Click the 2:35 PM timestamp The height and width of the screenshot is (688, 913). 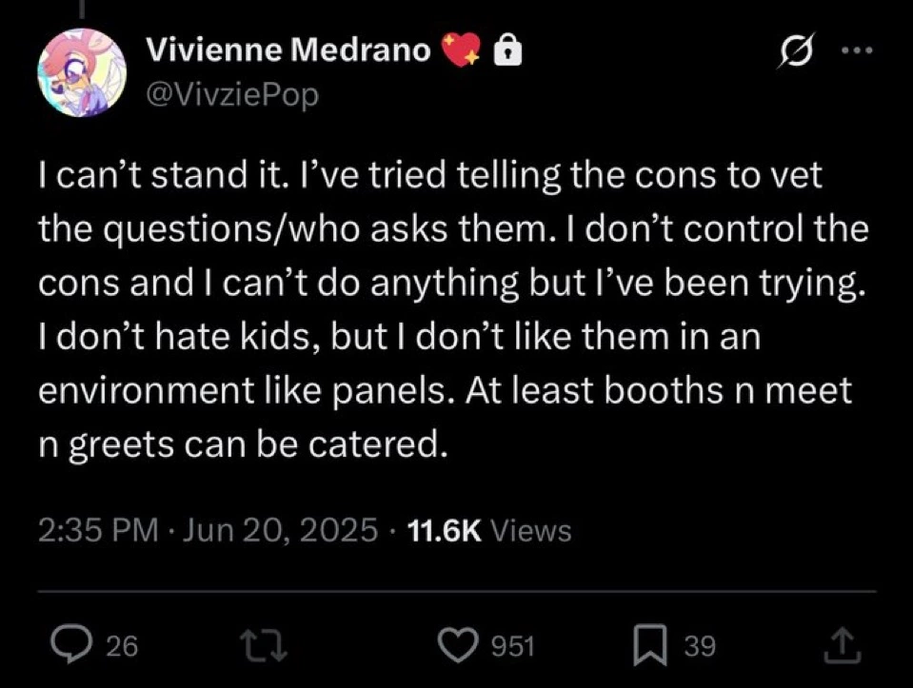point(98,530)
